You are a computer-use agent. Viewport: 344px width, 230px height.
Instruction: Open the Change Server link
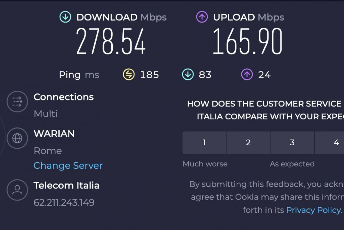tap(68, 166)
